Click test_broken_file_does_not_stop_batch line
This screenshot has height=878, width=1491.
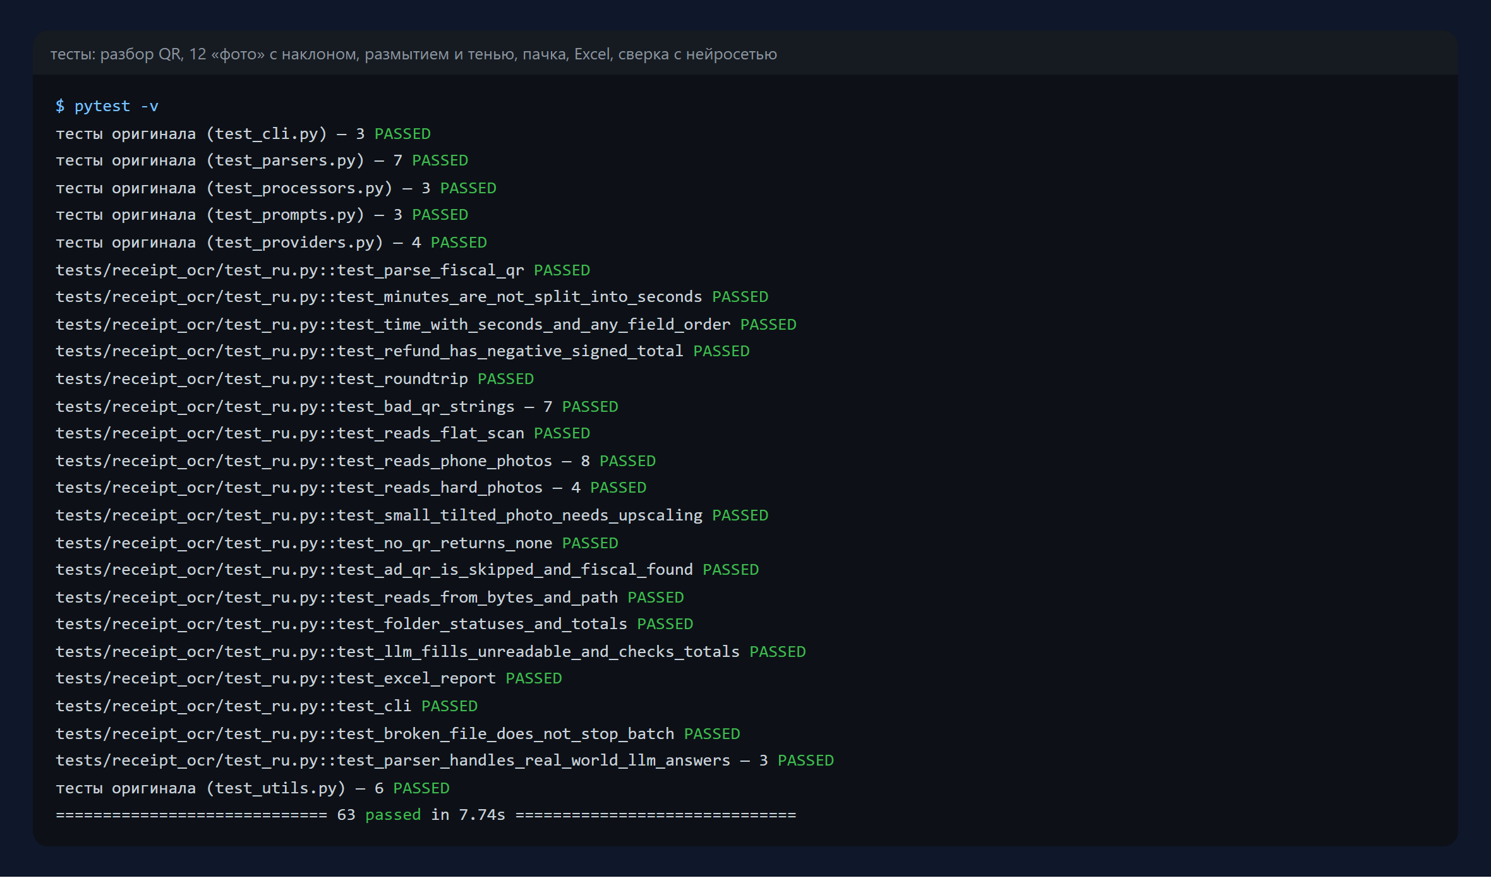[398, 734]
